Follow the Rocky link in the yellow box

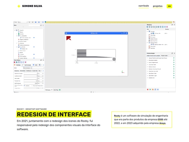point(117,116)
